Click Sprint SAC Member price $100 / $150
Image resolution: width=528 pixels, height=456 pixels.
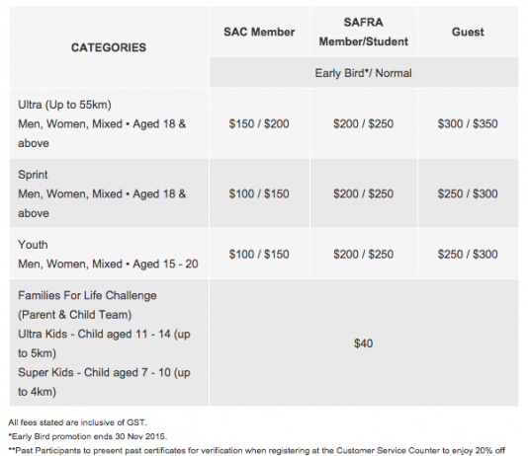[x=259, y=193]
